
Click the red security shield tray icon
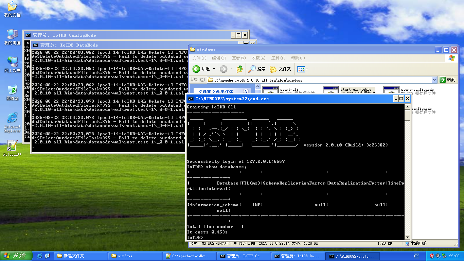click(x=432, y=256)
